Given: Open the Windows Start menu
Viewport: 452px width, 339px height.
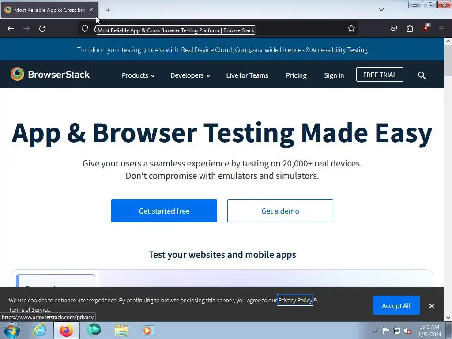Looking at the screenshot, I should click(12, 330).
